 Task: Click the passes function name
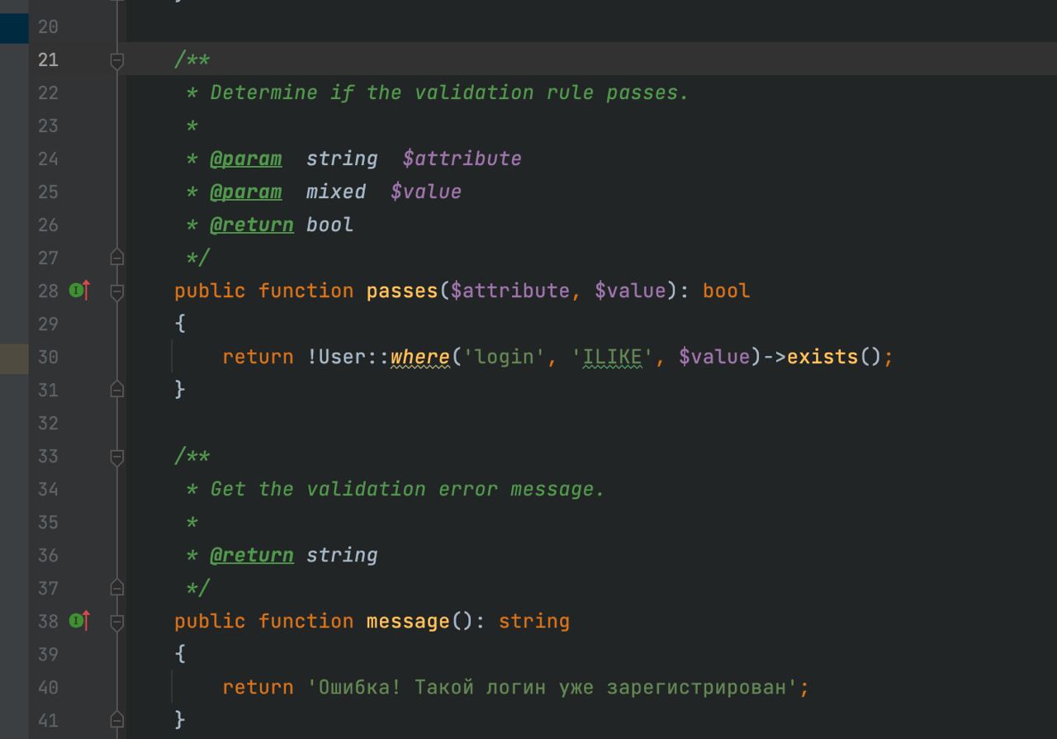(x=402, y=291)
